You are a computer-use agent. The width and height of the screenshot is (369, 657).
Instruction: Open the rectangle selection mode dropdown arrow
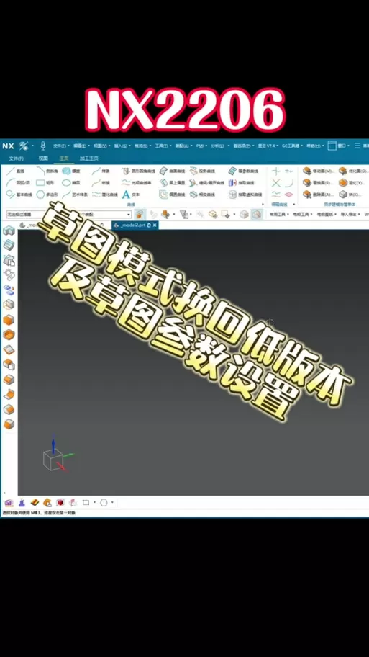click(x=94, y=502)
